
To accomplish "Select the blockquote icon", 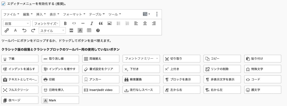I will pyautogui.click(x=101, y=23).
